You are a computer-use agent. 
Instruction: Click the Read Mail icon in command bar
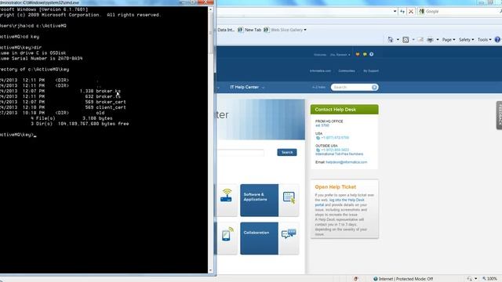click(420, 40)
